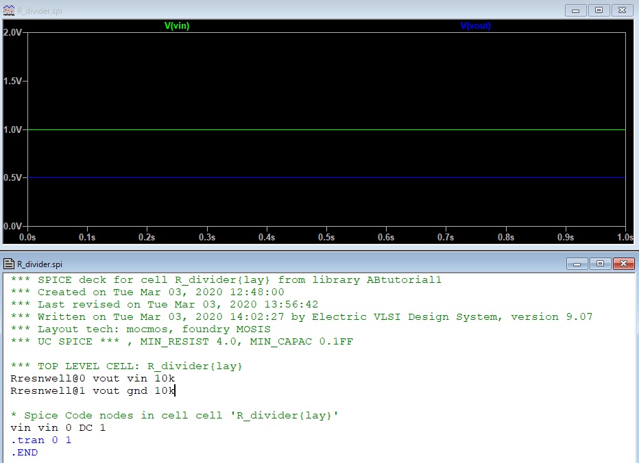Close the waveform plot window

623,10
